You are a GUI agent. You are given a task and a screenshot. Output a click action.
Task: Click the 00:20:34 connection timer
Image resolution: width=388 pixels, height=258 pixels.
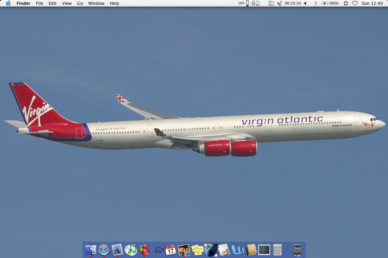[x=293, y=3]
